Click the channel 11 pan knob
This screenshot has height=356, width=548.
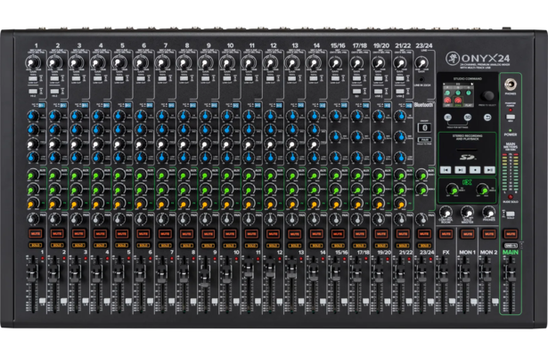(249, 219)
